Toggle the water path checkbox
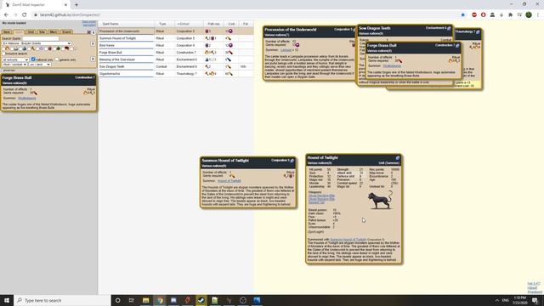544x306 pixels. pos(20,48)
